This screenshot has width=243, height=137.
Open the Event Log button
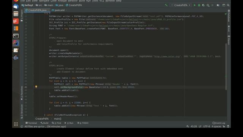[x=219, y=123]
